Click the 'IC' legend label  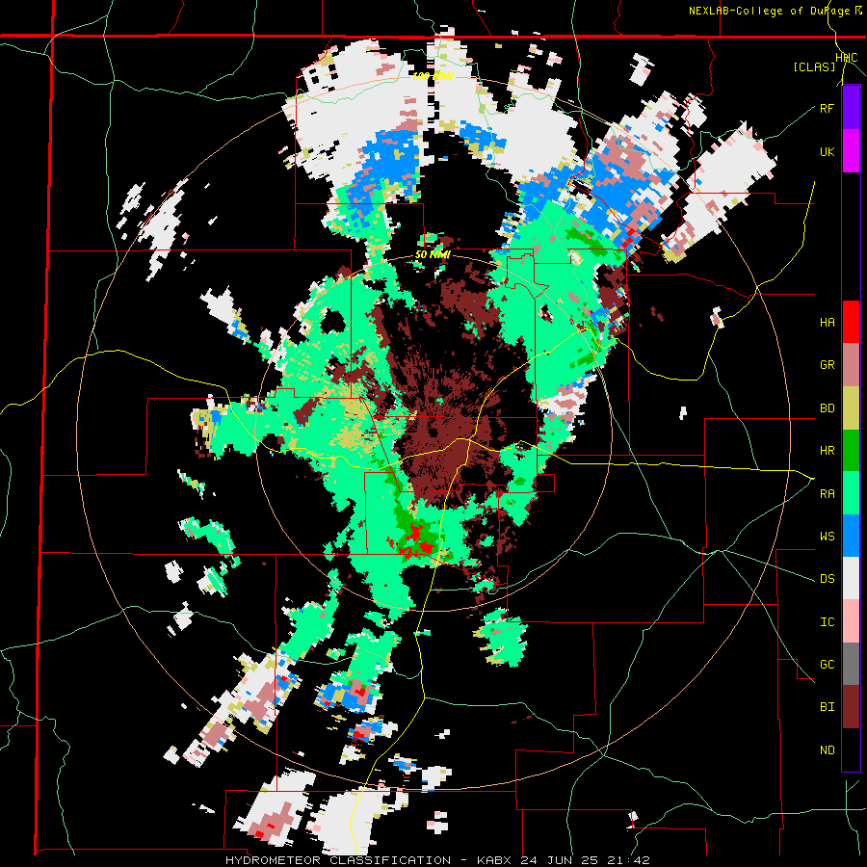827,622
